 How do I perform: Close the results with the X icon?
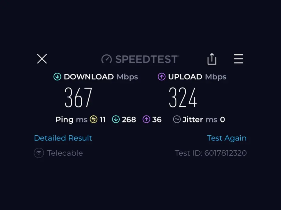tap(42, 59)
